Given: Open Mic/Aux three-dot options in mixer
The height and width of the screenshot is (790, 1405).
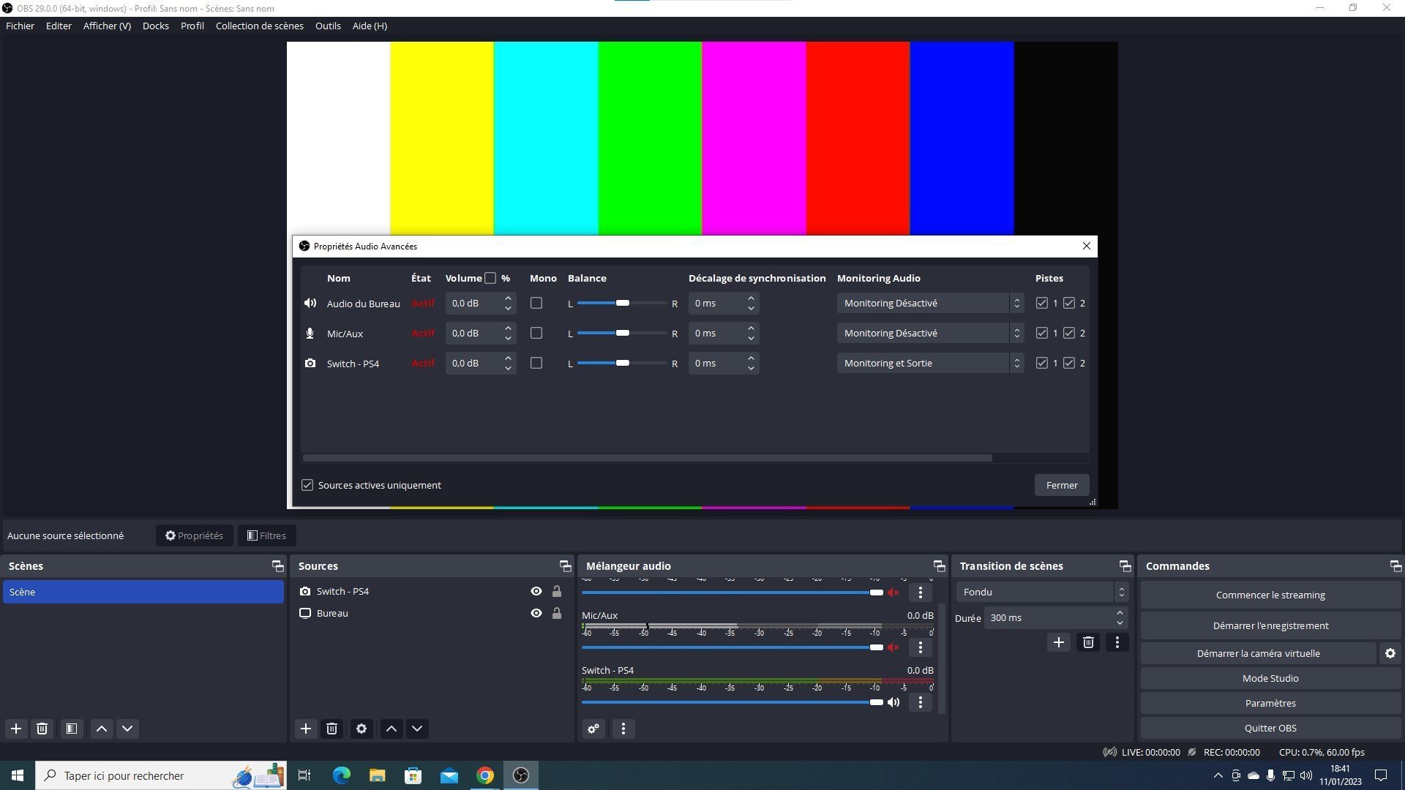Looking at the screenshot, I should tap(921, 647).
